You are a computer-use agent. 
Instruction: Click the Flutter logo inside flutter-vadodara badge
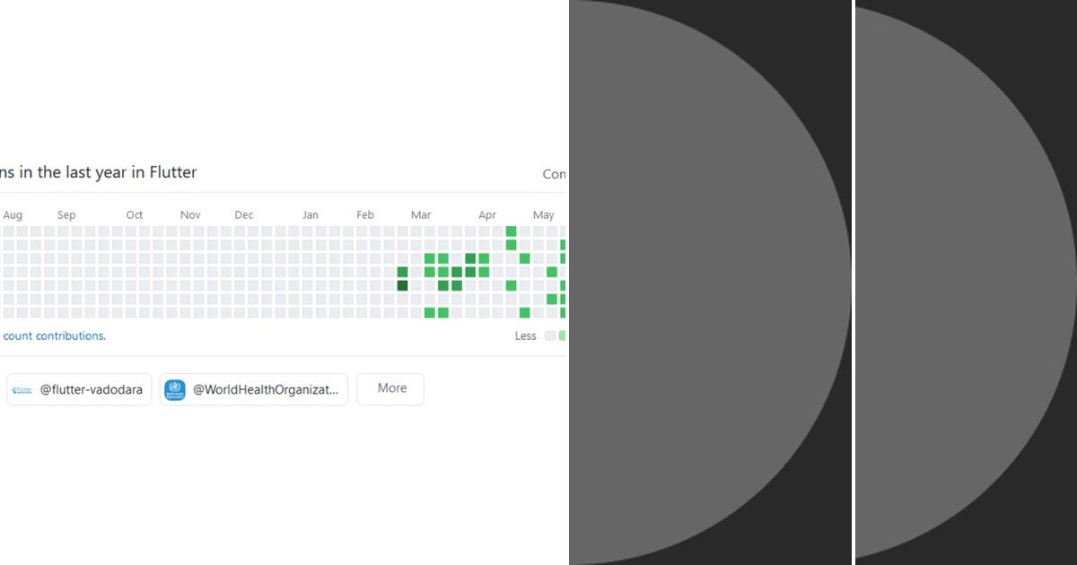(22, 389)
